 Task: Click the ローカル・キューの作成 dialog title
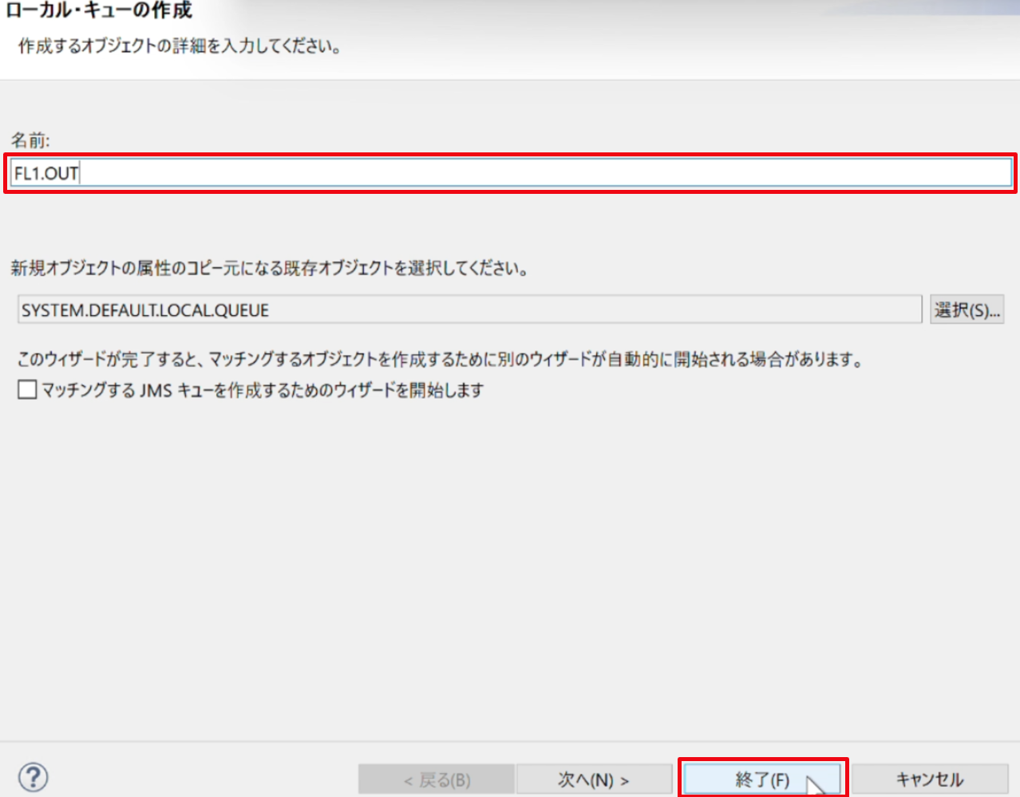(99, 10)
